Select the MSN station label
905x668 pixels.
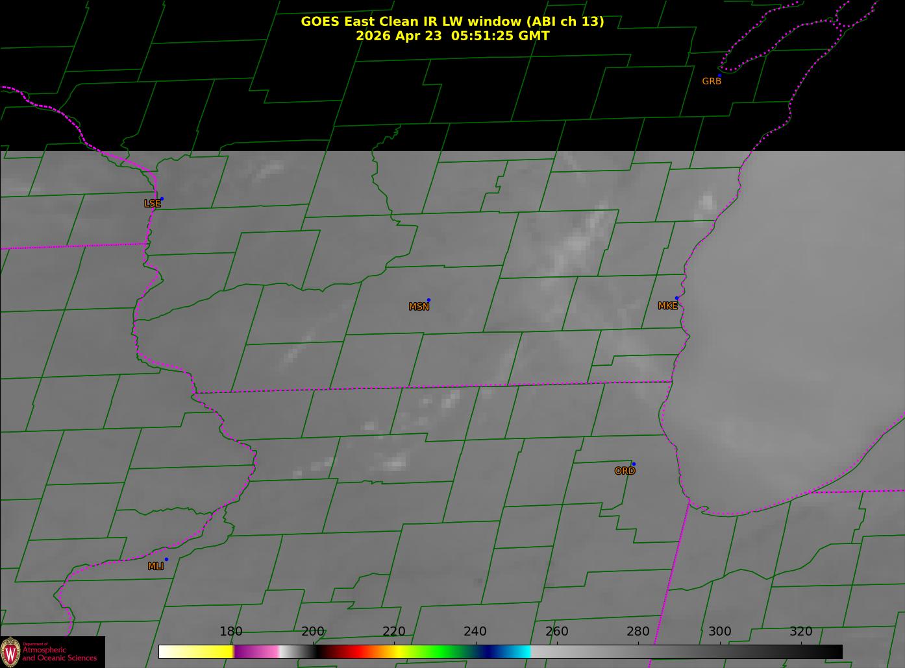click(x=419, y=307)
